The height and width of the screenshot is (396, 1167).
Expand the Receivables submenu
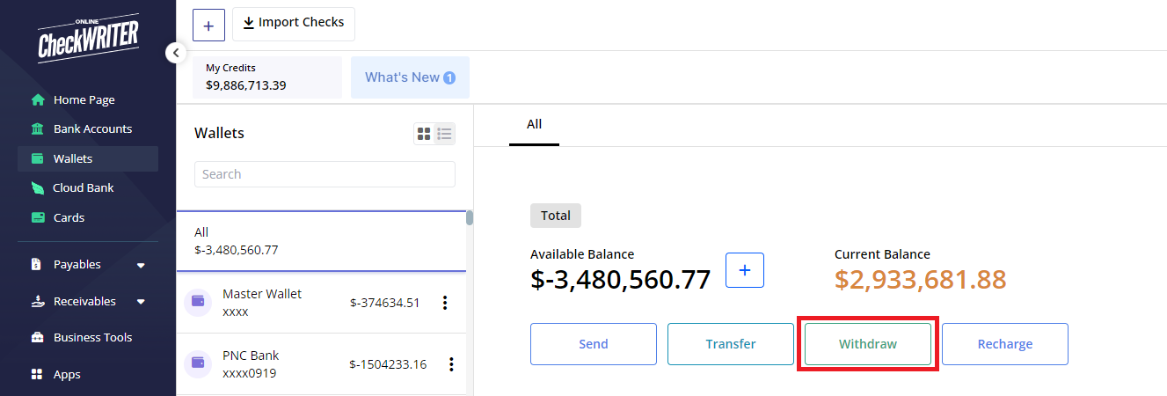point(141,302)
